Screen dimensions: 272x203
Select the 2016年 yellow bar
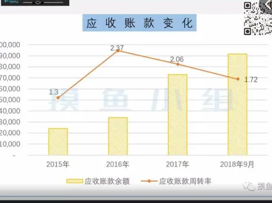pos(118,136)
